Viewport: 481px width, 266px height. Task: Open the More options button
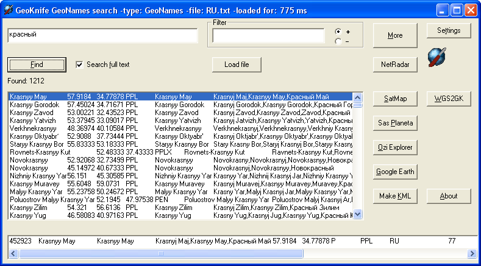(x=395, y=35)
